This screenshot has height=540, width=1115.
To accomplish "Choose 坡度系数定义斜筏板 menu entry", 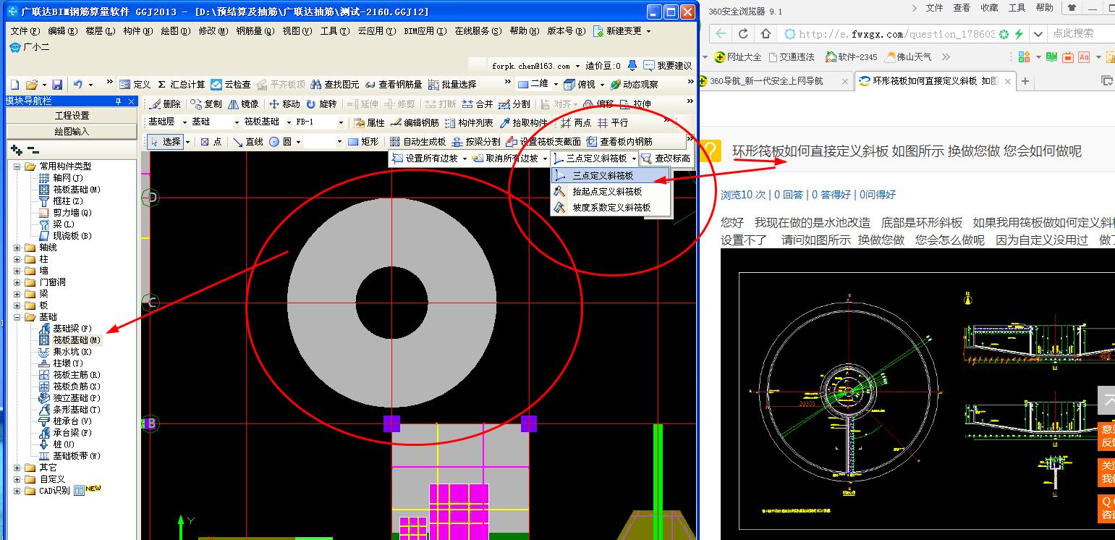I will (611, 208).
